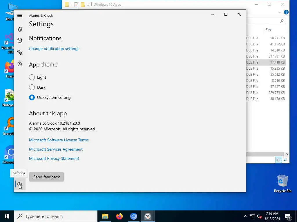Select the file sized 8,916 KB
This screenshot has width=297, height=222.
coord(266,80)
